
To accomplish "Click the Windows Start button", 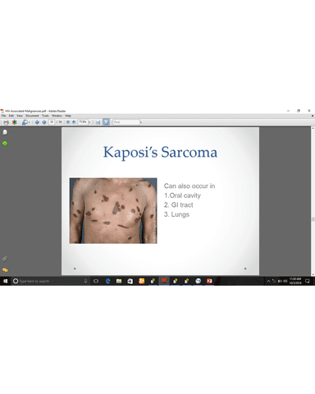I will 5,281.
